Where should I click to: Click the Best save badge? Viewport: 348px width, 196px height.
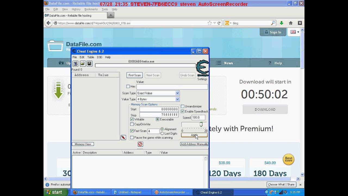point(288,159)
